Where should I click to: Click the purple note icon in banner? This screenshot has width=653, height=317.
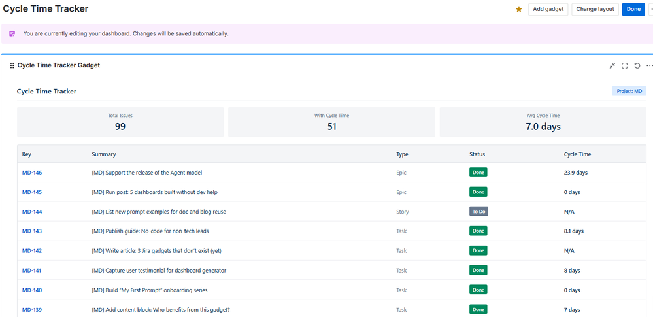pyautogui.click(x=12, y=34)
